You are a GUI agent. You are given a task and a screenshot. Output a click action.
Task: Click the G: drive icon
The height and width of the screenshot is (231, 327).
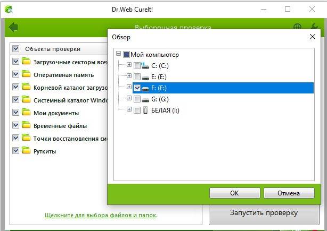(x=145, y=100)
